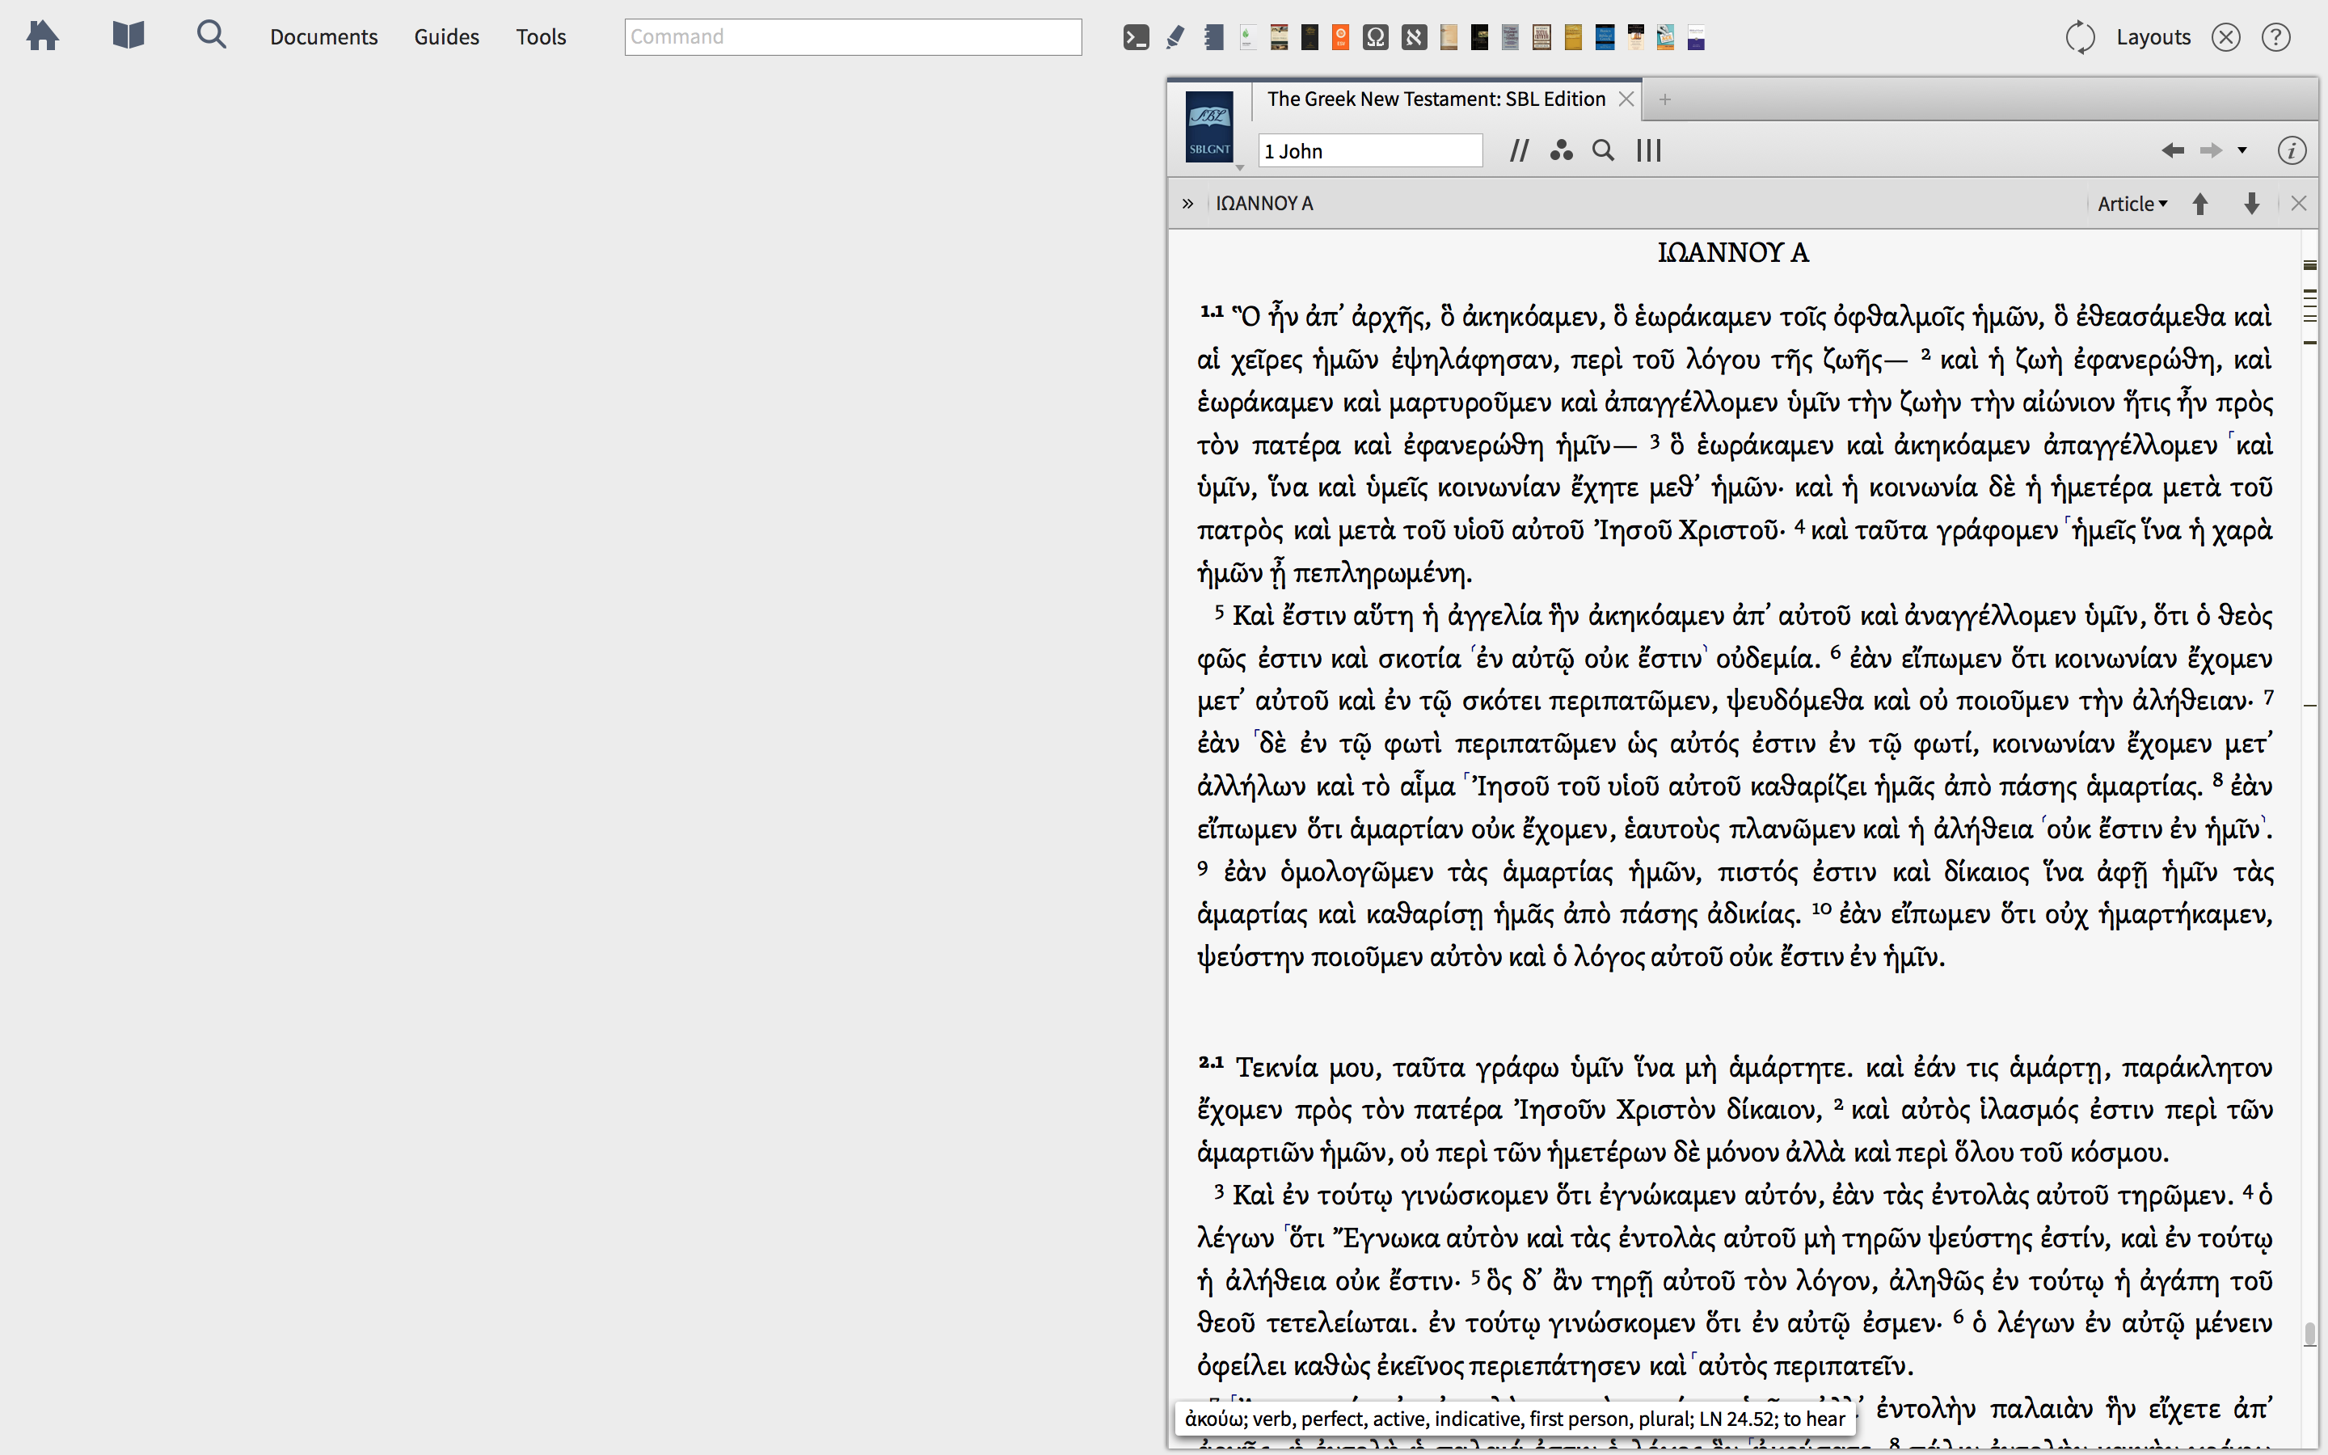Click the main Search magnifier icon
Screen dimensions: 2328x1455
pyautogui.click(x=211, y=36)
